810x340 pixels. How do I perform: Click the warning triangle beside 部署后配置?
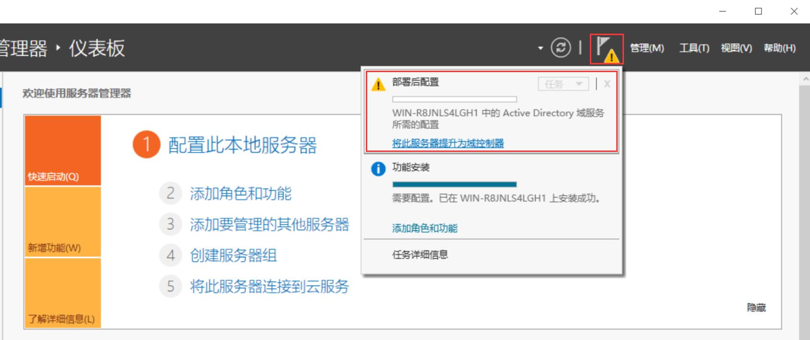378,84
